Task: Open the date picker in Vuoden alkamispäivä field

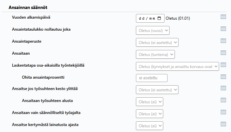Action: pos(159,18)
